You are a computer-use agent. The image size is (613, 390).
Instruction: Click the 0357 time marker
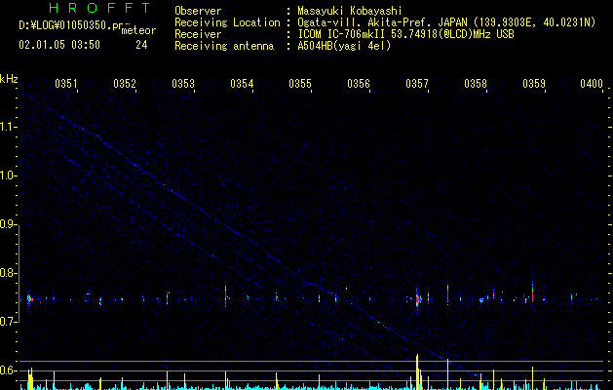(x=417, y=84)
